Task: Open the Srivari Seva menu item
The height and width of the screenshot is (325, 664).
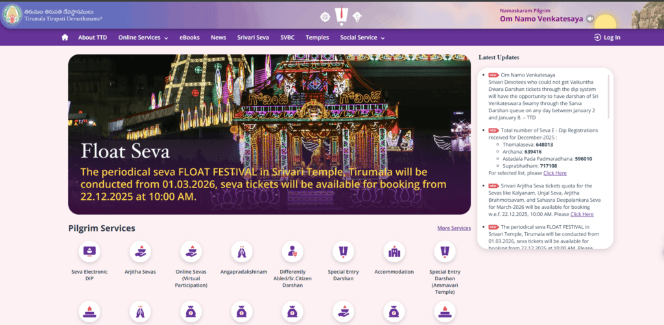Action: pyautogui.click(x=254, y=37)
